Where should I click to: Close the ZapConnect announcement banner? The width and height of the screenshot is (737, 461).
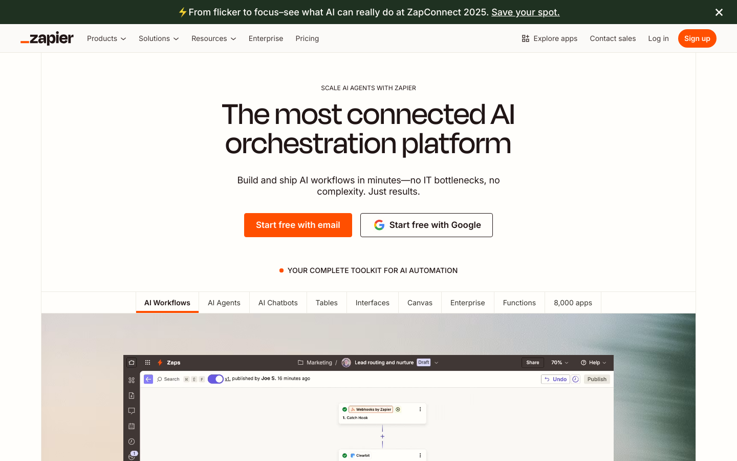tap(719, 12)
